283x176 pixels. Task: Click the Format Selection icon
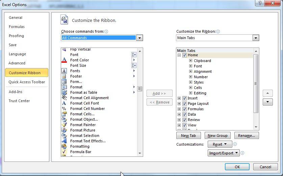(64, 136)
